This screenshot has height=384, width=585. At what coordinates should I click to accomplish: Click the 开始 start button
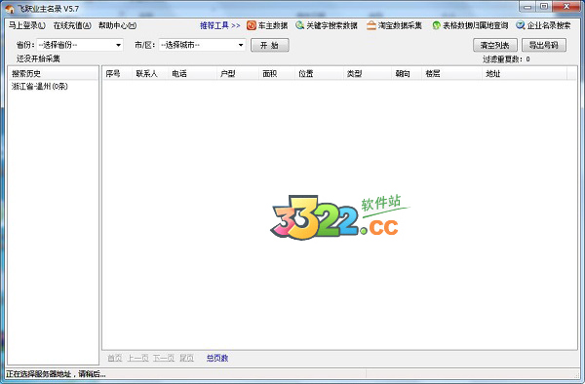tap(270, 45)
